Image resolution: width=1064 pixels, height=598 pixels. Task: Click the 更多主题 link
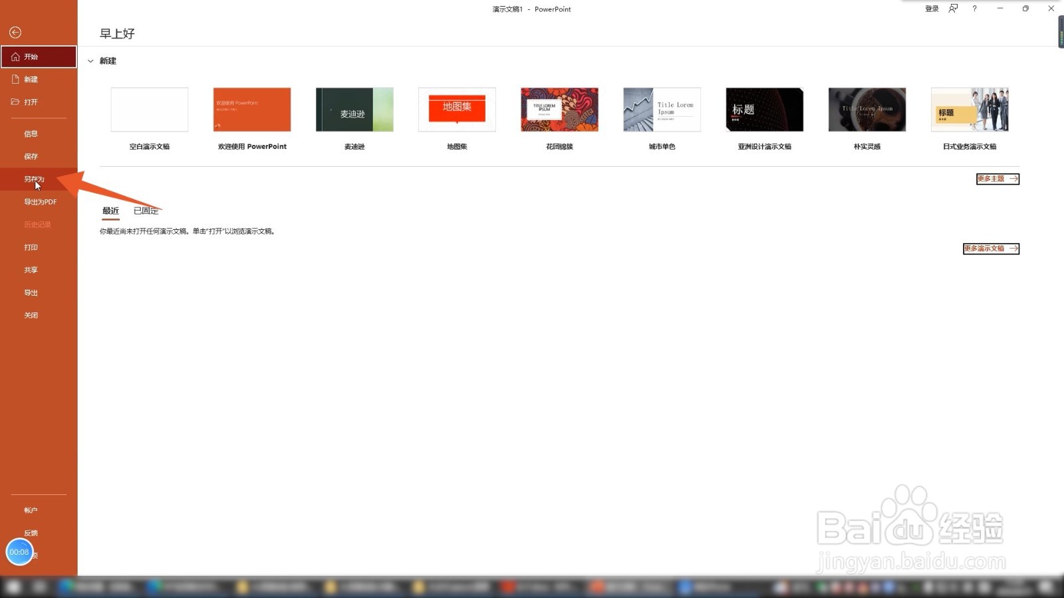click(997, 179)
